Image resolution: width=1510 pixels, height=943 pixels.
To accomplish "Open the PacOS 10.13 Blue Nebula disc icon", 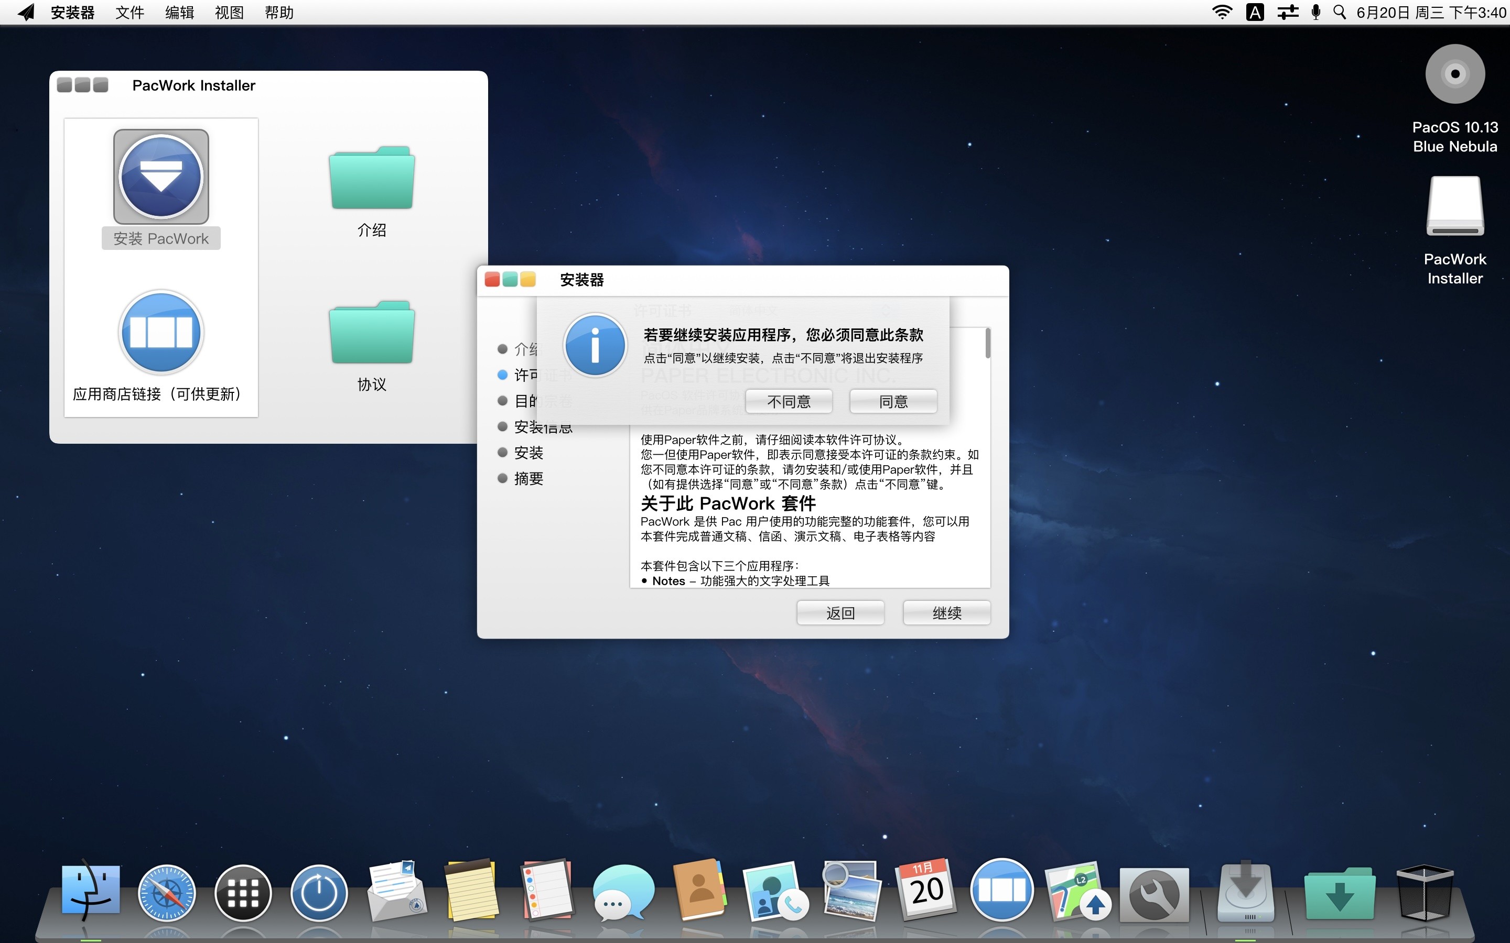I will tap(1455, 74).
